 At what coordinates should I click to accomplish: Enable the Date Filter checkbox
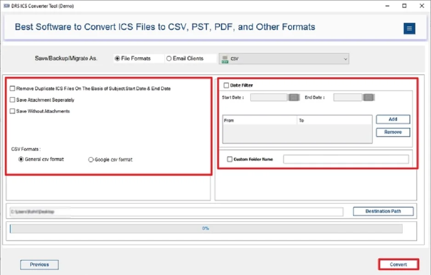[x=226, y=85]
